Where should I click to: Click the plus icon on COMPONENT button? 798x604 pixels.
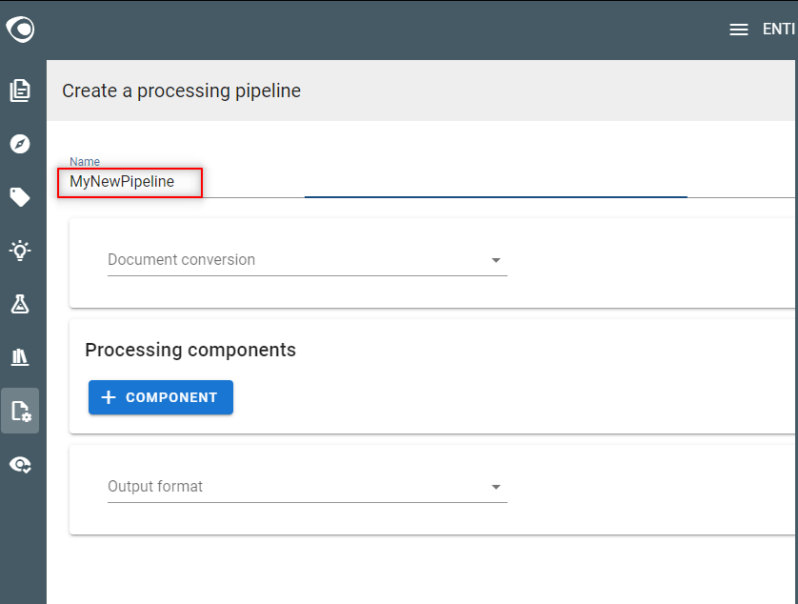click(109, 397)
